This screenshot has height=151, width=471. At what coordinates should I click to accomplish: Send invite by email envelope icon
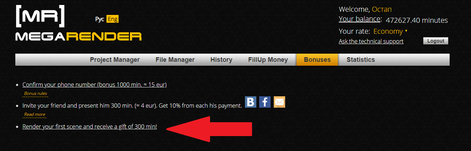(x=279, y=102)
